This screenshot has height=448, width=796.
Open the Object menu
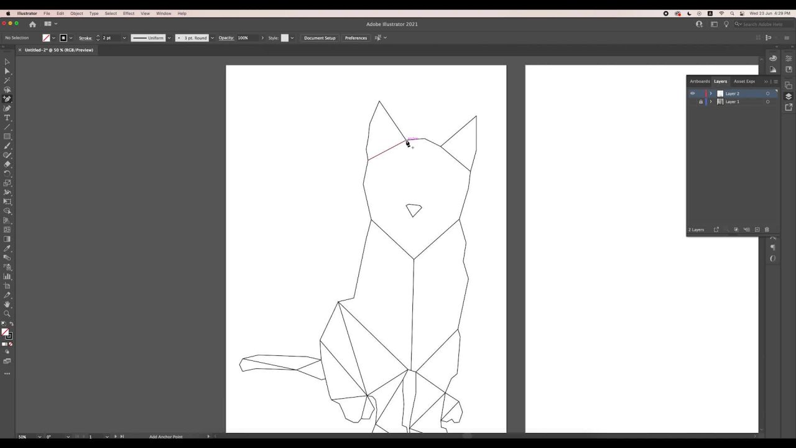pos(76,13)
